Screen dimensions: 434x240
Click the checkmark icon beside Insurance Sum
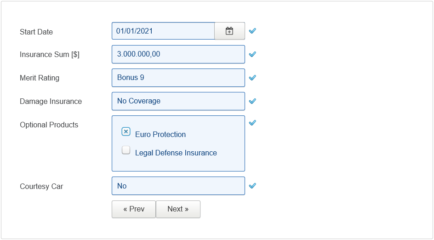click(252, 54)
